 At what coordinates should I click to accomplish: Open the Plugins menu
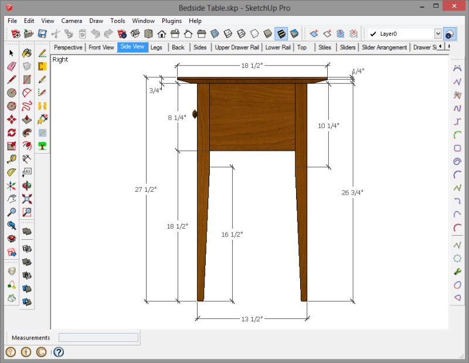click(171, 21)
